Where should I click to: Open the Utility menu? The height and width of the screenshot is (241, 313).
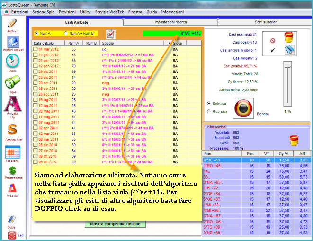coord(85,12)
